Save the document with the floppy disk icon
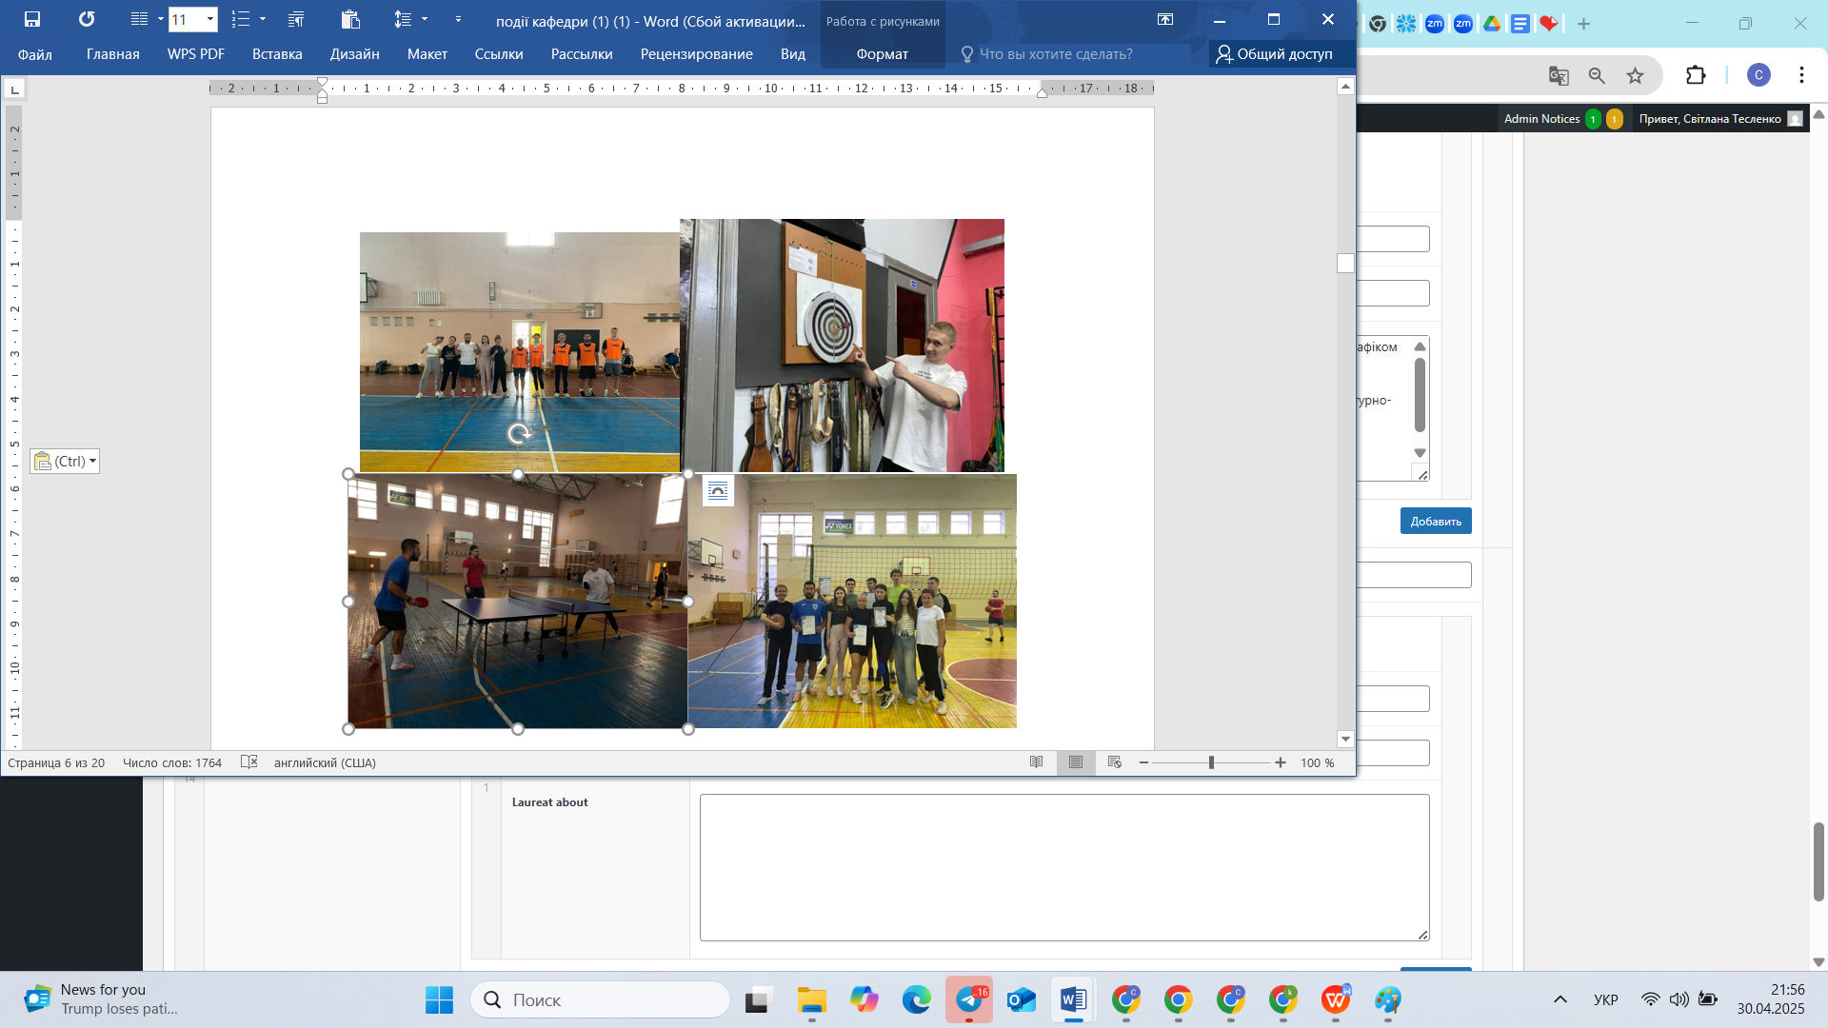 [x=32, y=19]
